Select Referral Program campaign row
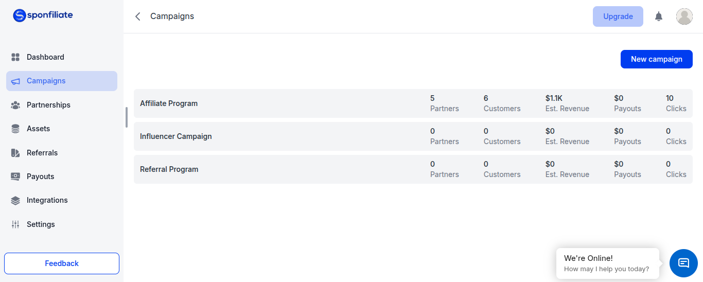Screen dimensions: 703x282 (413, 169)
